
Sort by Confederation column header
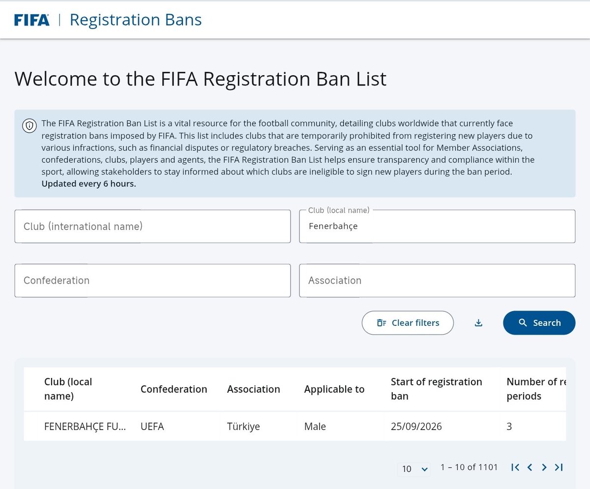click(x=174, y=389)
